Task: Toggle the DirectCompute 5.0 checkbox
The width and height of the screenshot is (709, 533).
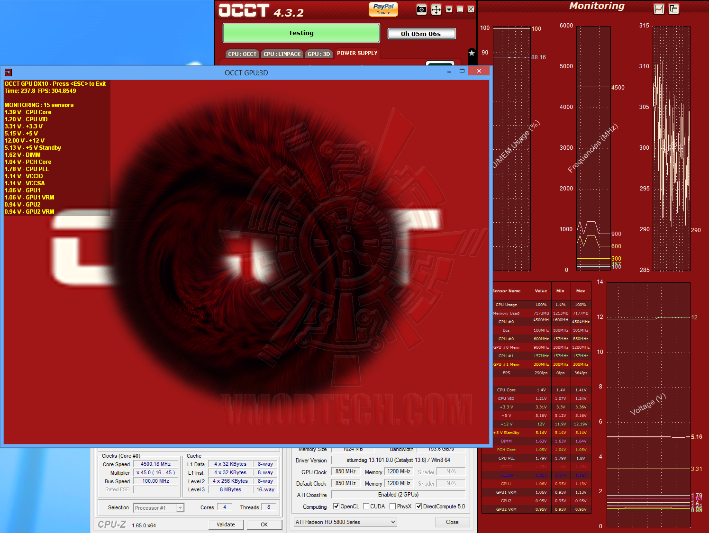Action: click(419, 506)
